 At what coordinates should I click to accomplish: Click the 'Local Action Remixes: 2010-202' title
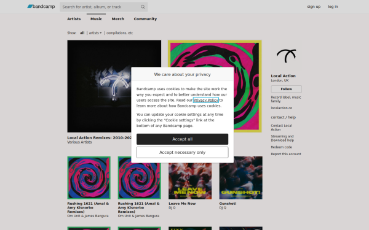pyautogui.click(x=99, y=138)
